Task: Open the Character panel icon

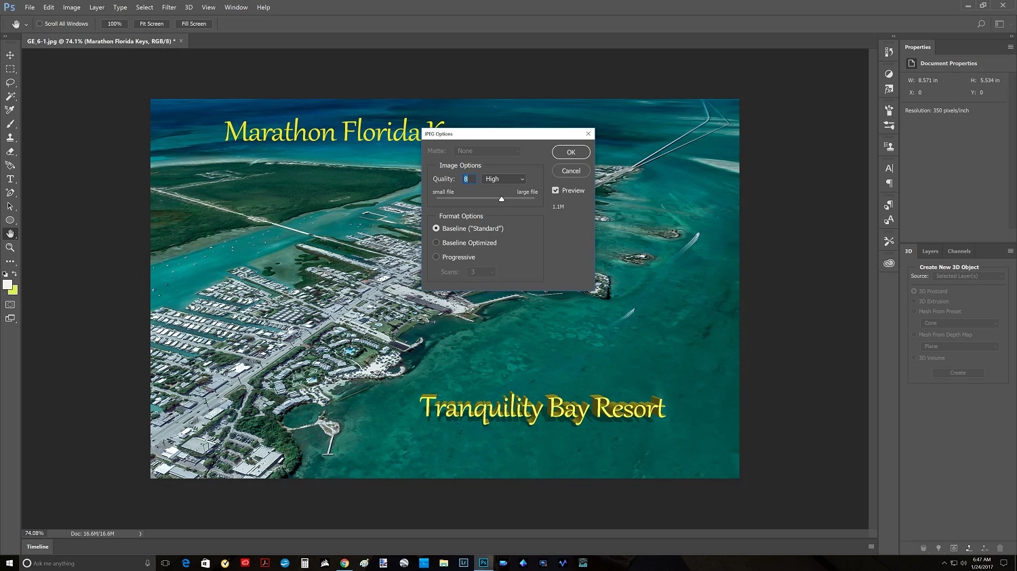Action: [x=889, y=168]
